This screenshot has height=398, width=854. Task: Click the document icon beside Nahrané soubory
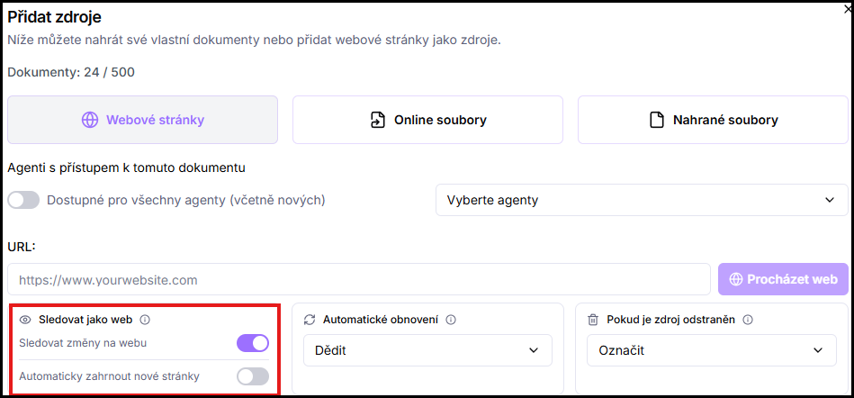click(658, 120)
